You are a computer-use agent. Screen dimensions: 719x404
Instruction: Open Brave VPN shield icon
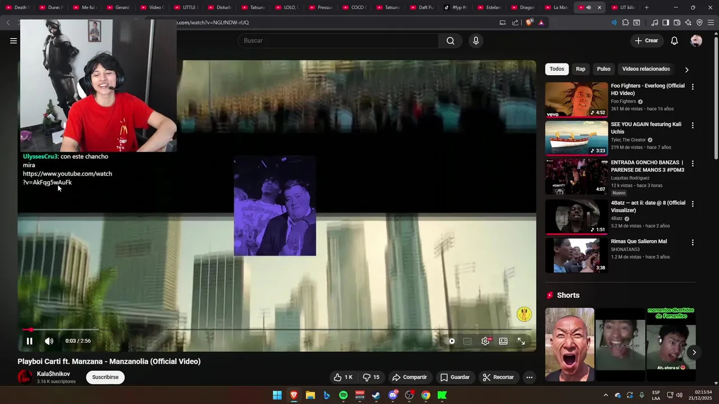699,22
